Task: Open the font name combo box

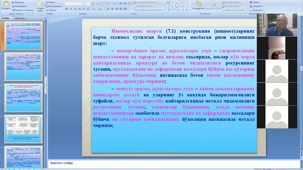Action: [74, 4]
